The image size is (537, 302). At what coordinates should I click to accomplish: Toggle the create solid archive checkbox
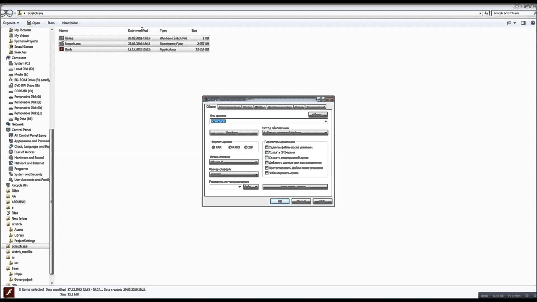tap(266, 158)
